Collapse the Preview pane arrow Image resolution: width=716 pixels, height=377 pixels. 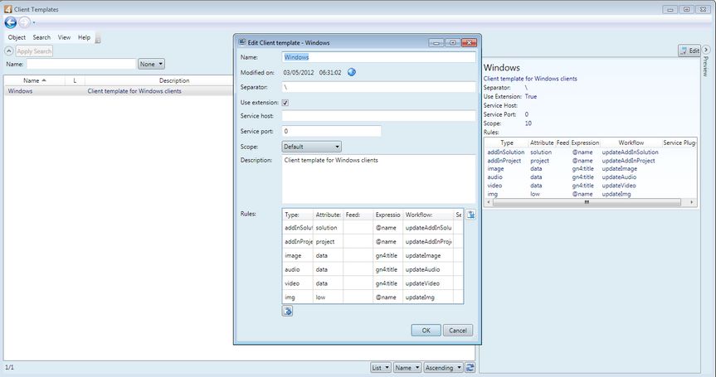(706, 49)
